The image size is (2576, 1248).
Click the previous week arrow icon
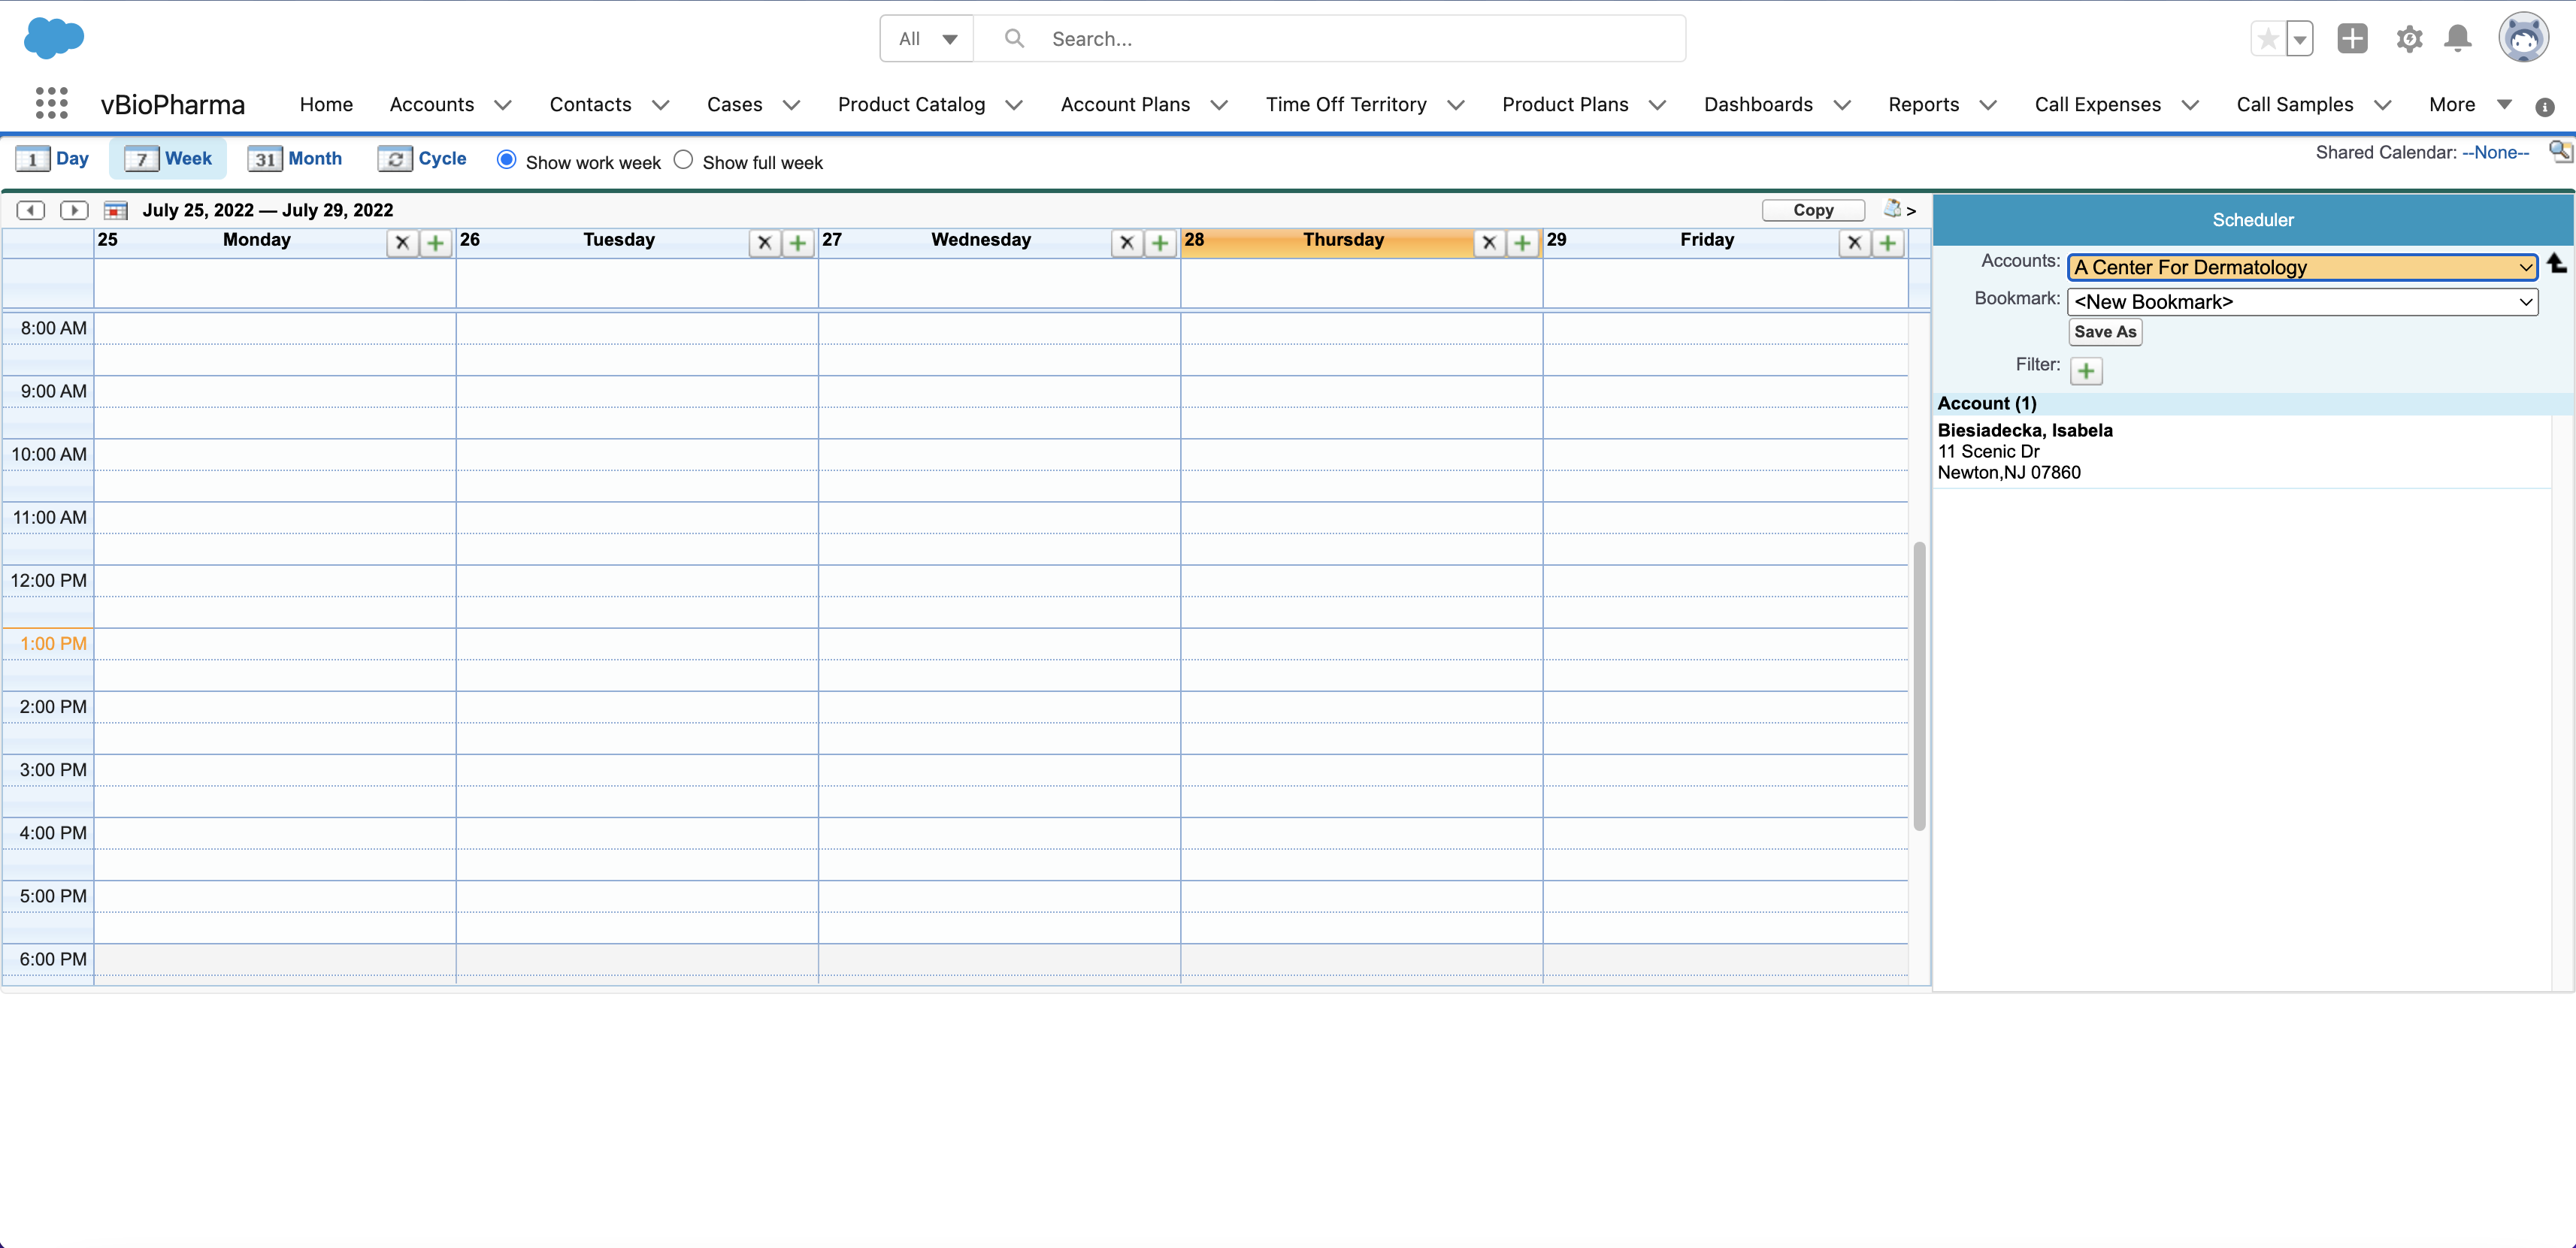[31, 210]
